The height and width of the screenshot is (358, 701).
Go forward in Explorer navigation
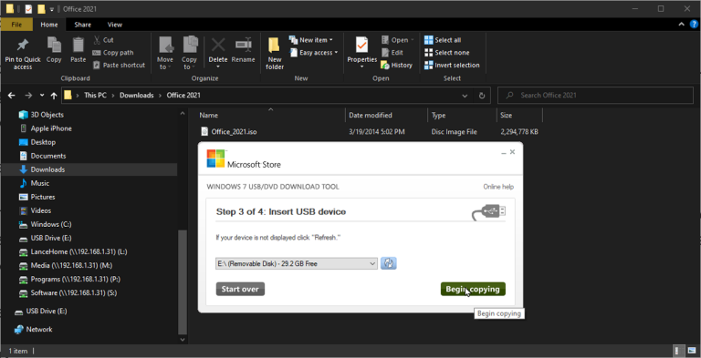(28, 96)
